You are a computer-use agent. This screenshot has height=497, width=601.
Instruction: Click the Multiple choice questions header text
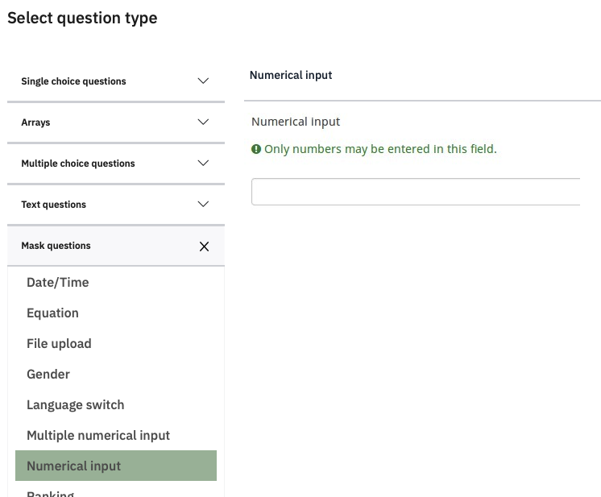click(78, 164)
